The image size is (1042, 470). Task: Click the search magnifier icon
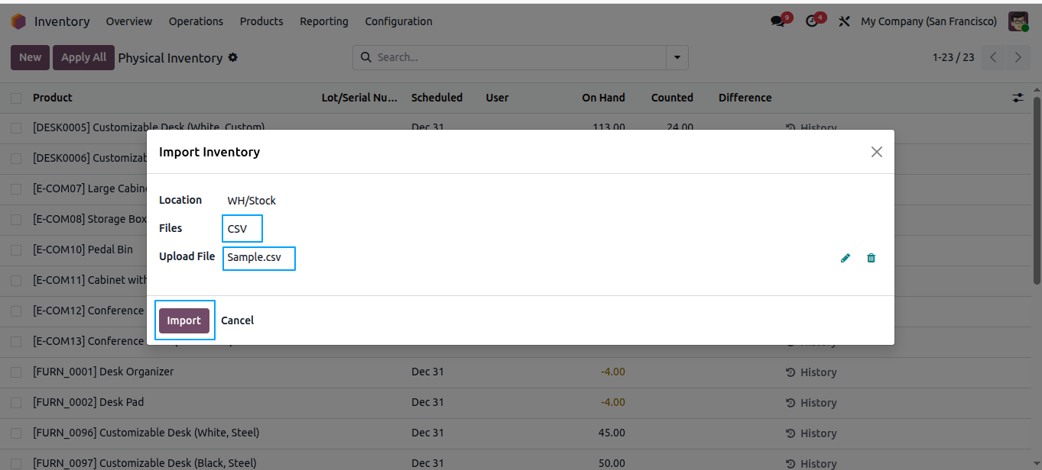365,57
